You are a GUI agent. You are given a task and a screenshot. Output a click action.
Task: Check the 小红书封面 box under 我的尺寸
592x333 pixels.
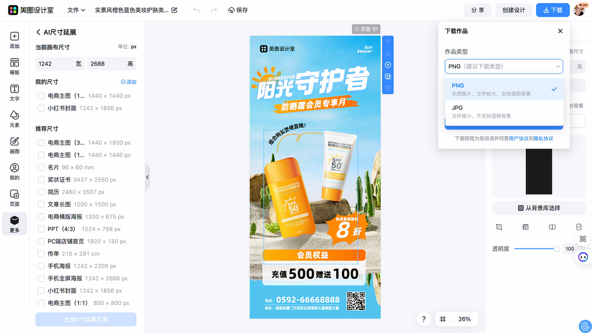(x=41, y=108)
